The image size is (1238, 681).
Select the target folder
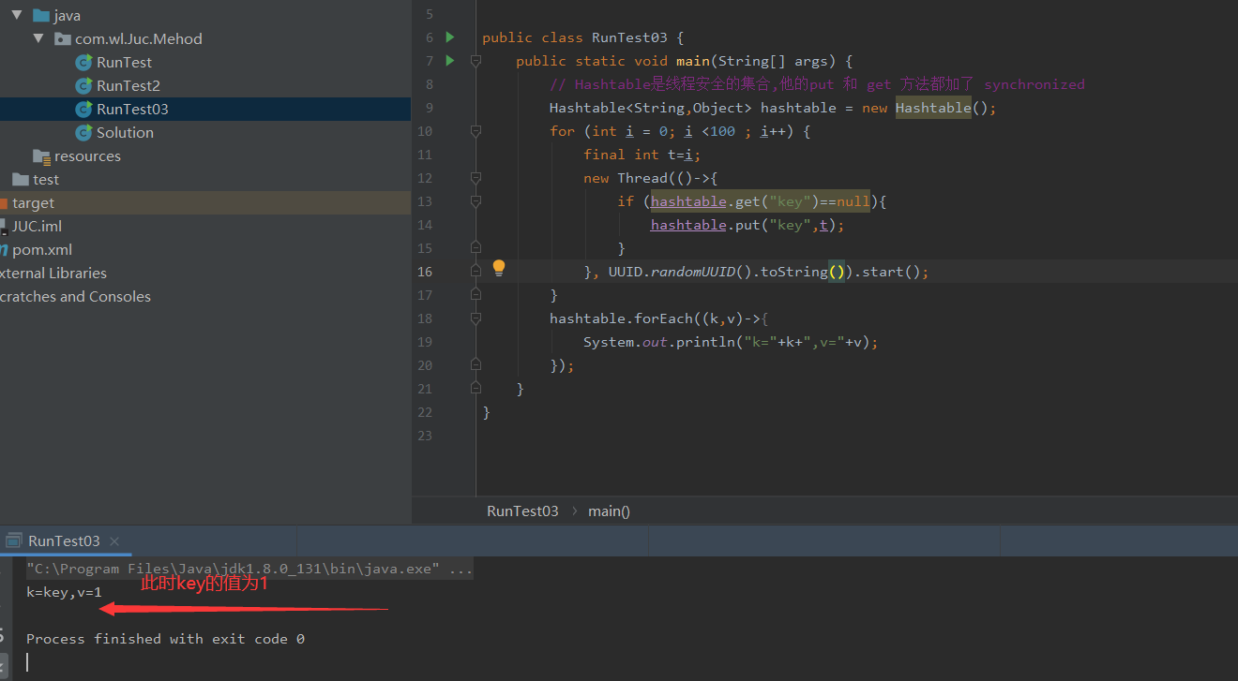pyautogui.click(x=33, y=202)
